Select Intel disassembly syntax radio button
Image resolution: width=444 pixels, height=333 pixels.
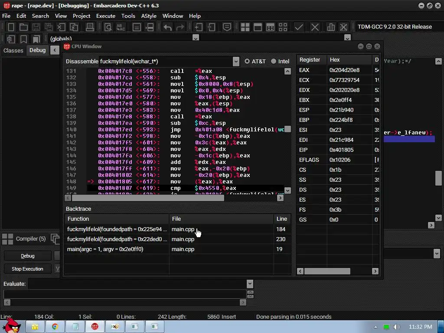tap(274, 61)
